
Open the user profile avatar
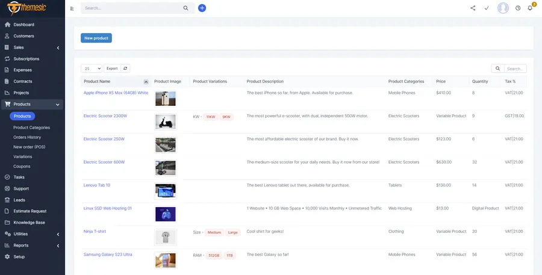click(x=503, y=8)
